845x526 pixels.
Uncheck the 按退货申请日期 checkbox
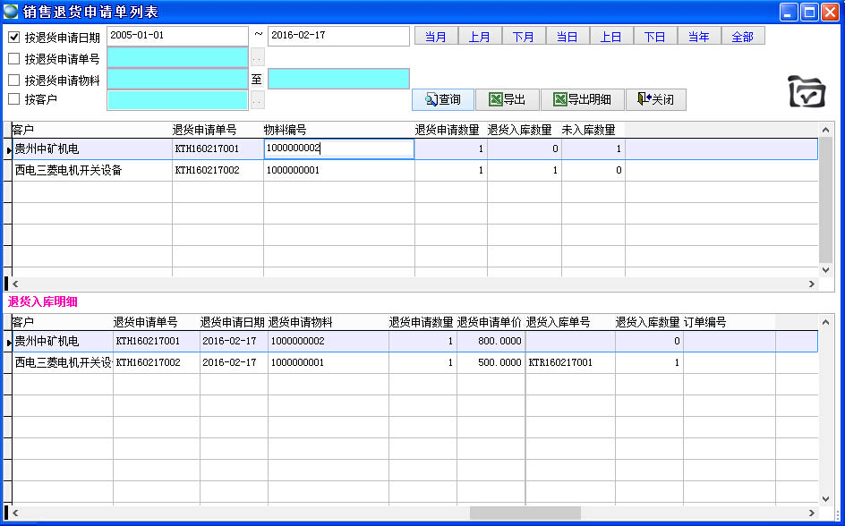(13, 38)
